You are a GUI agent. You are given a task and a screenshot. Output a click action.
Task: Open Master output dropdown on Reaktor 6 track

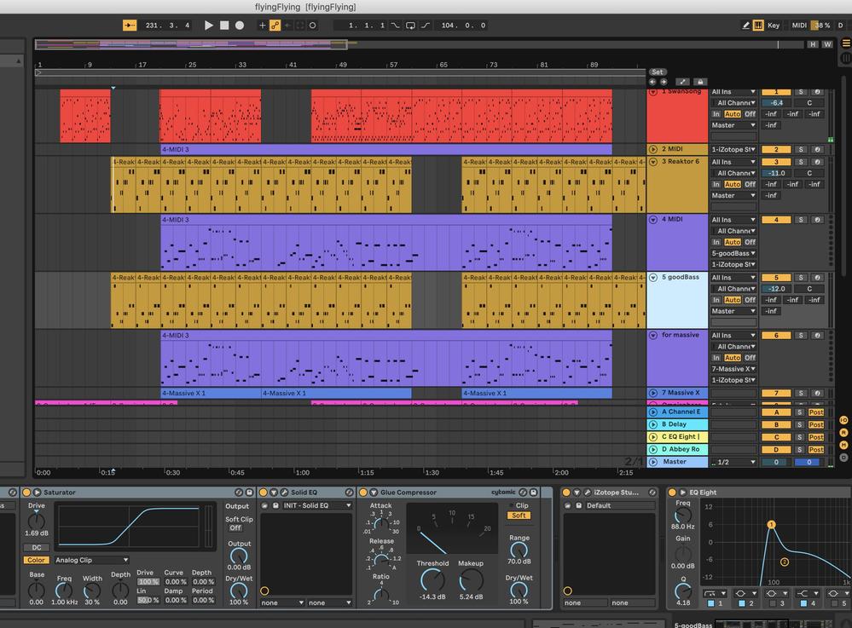coord(733,195)
